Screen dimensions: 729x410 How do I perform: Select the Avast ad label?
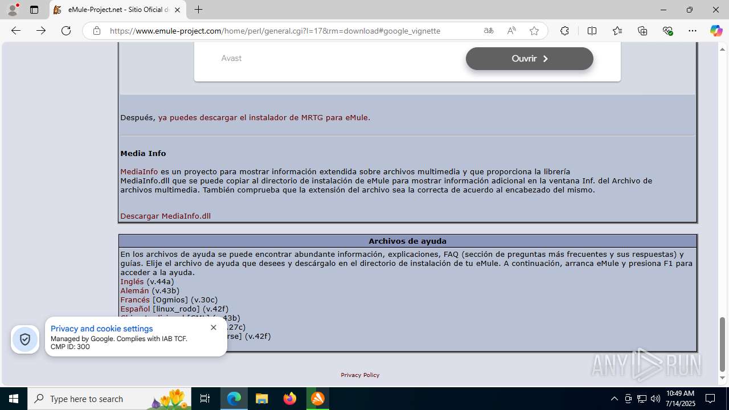click(x=231, y=58)
